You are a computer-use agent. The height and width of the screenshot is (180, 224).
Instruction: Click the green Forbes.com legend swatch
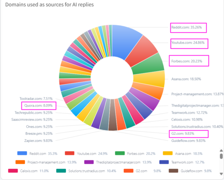tap(120, 153)
